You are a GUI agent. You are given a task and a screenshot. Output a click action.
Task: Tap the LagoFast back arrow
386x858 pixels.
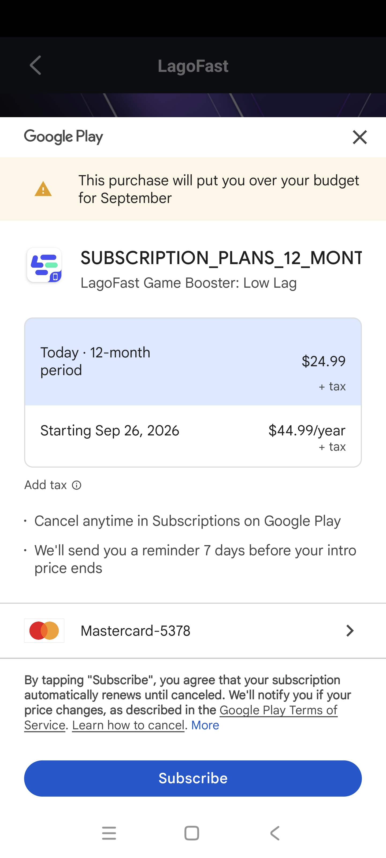coord(35,65)
